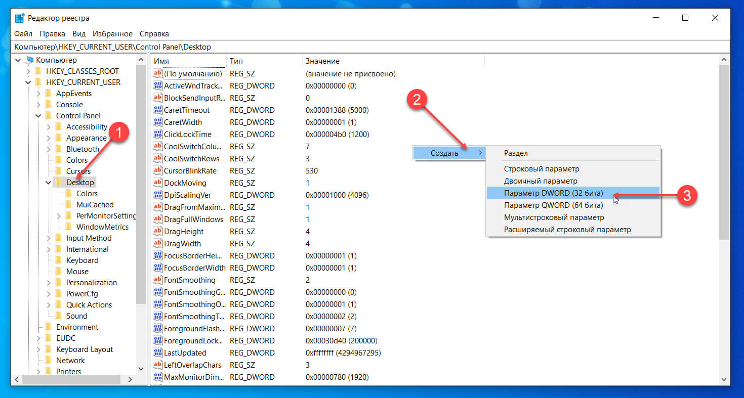The width and height of the screenshot is (744, 398).
Task: Click the Создать context menu item
Action: [449, 153]
